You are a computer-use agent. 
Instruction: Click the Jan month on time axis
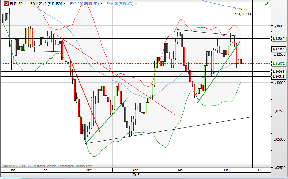[13, 170]
